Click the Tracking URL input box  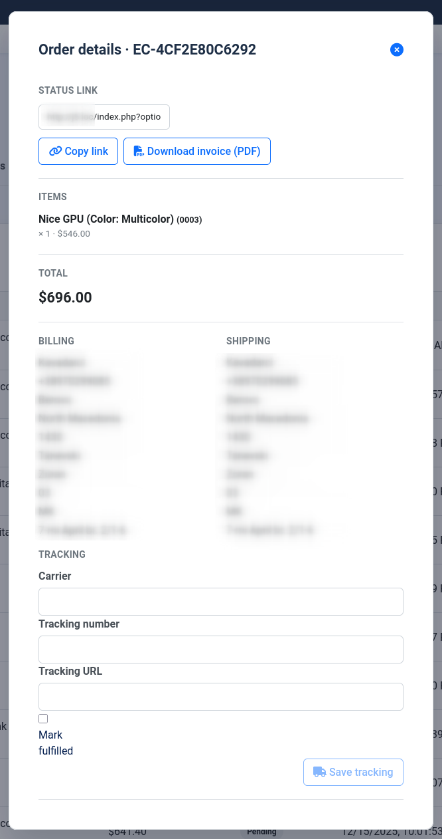[221, 696]
